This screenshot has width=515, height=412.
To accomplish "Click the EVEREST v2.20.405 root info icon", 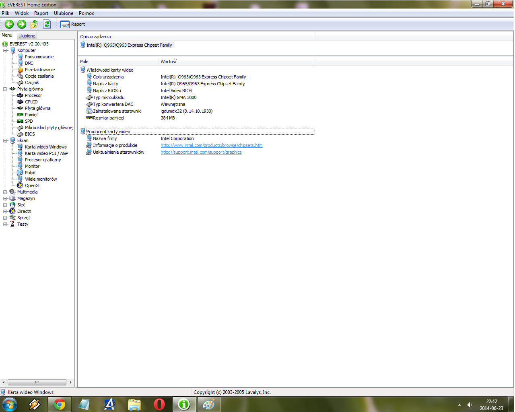I will 5,44.
